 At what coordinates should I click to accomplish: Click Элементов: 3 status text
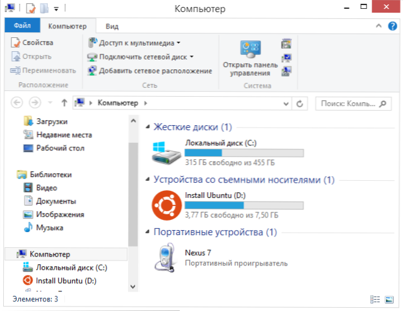click(x=35, y=299)
